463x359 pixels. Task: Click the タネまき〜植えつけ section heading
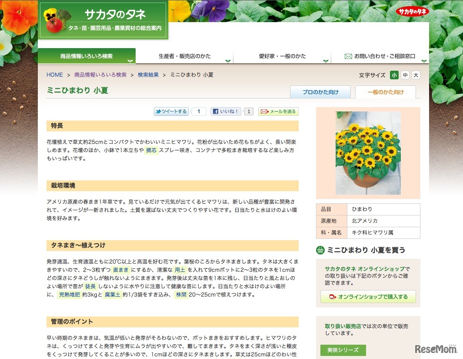click(x=173, y=245)
